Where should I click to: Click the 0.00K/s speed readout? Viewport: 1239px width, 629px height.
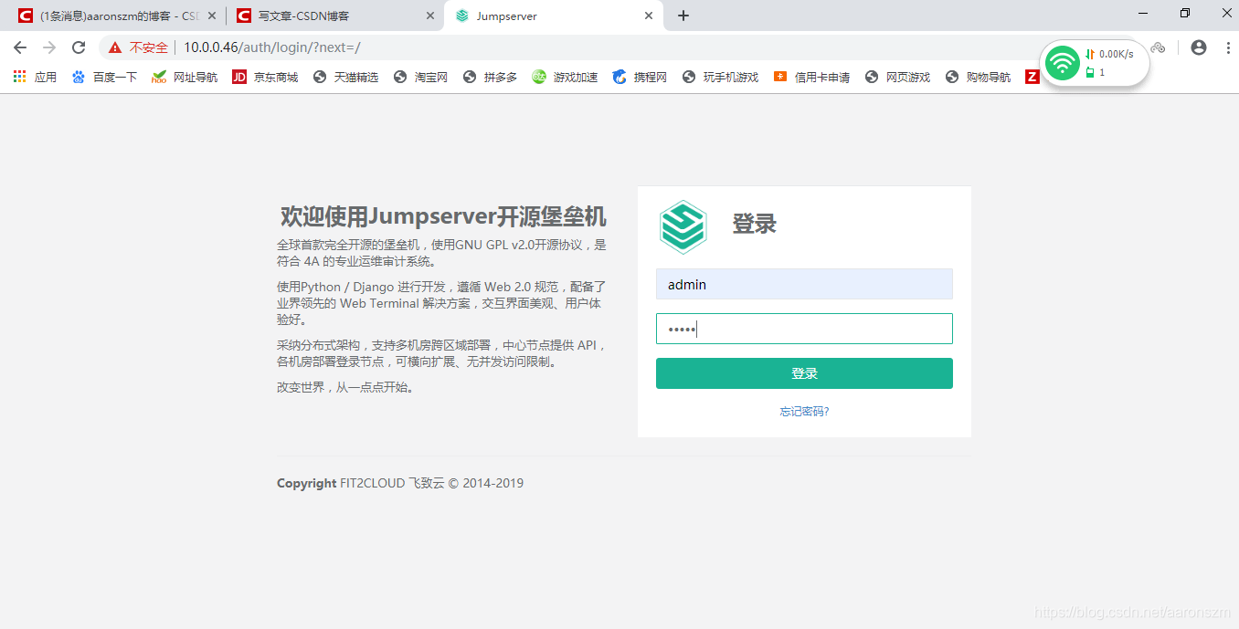click(x=1116, y=55)
